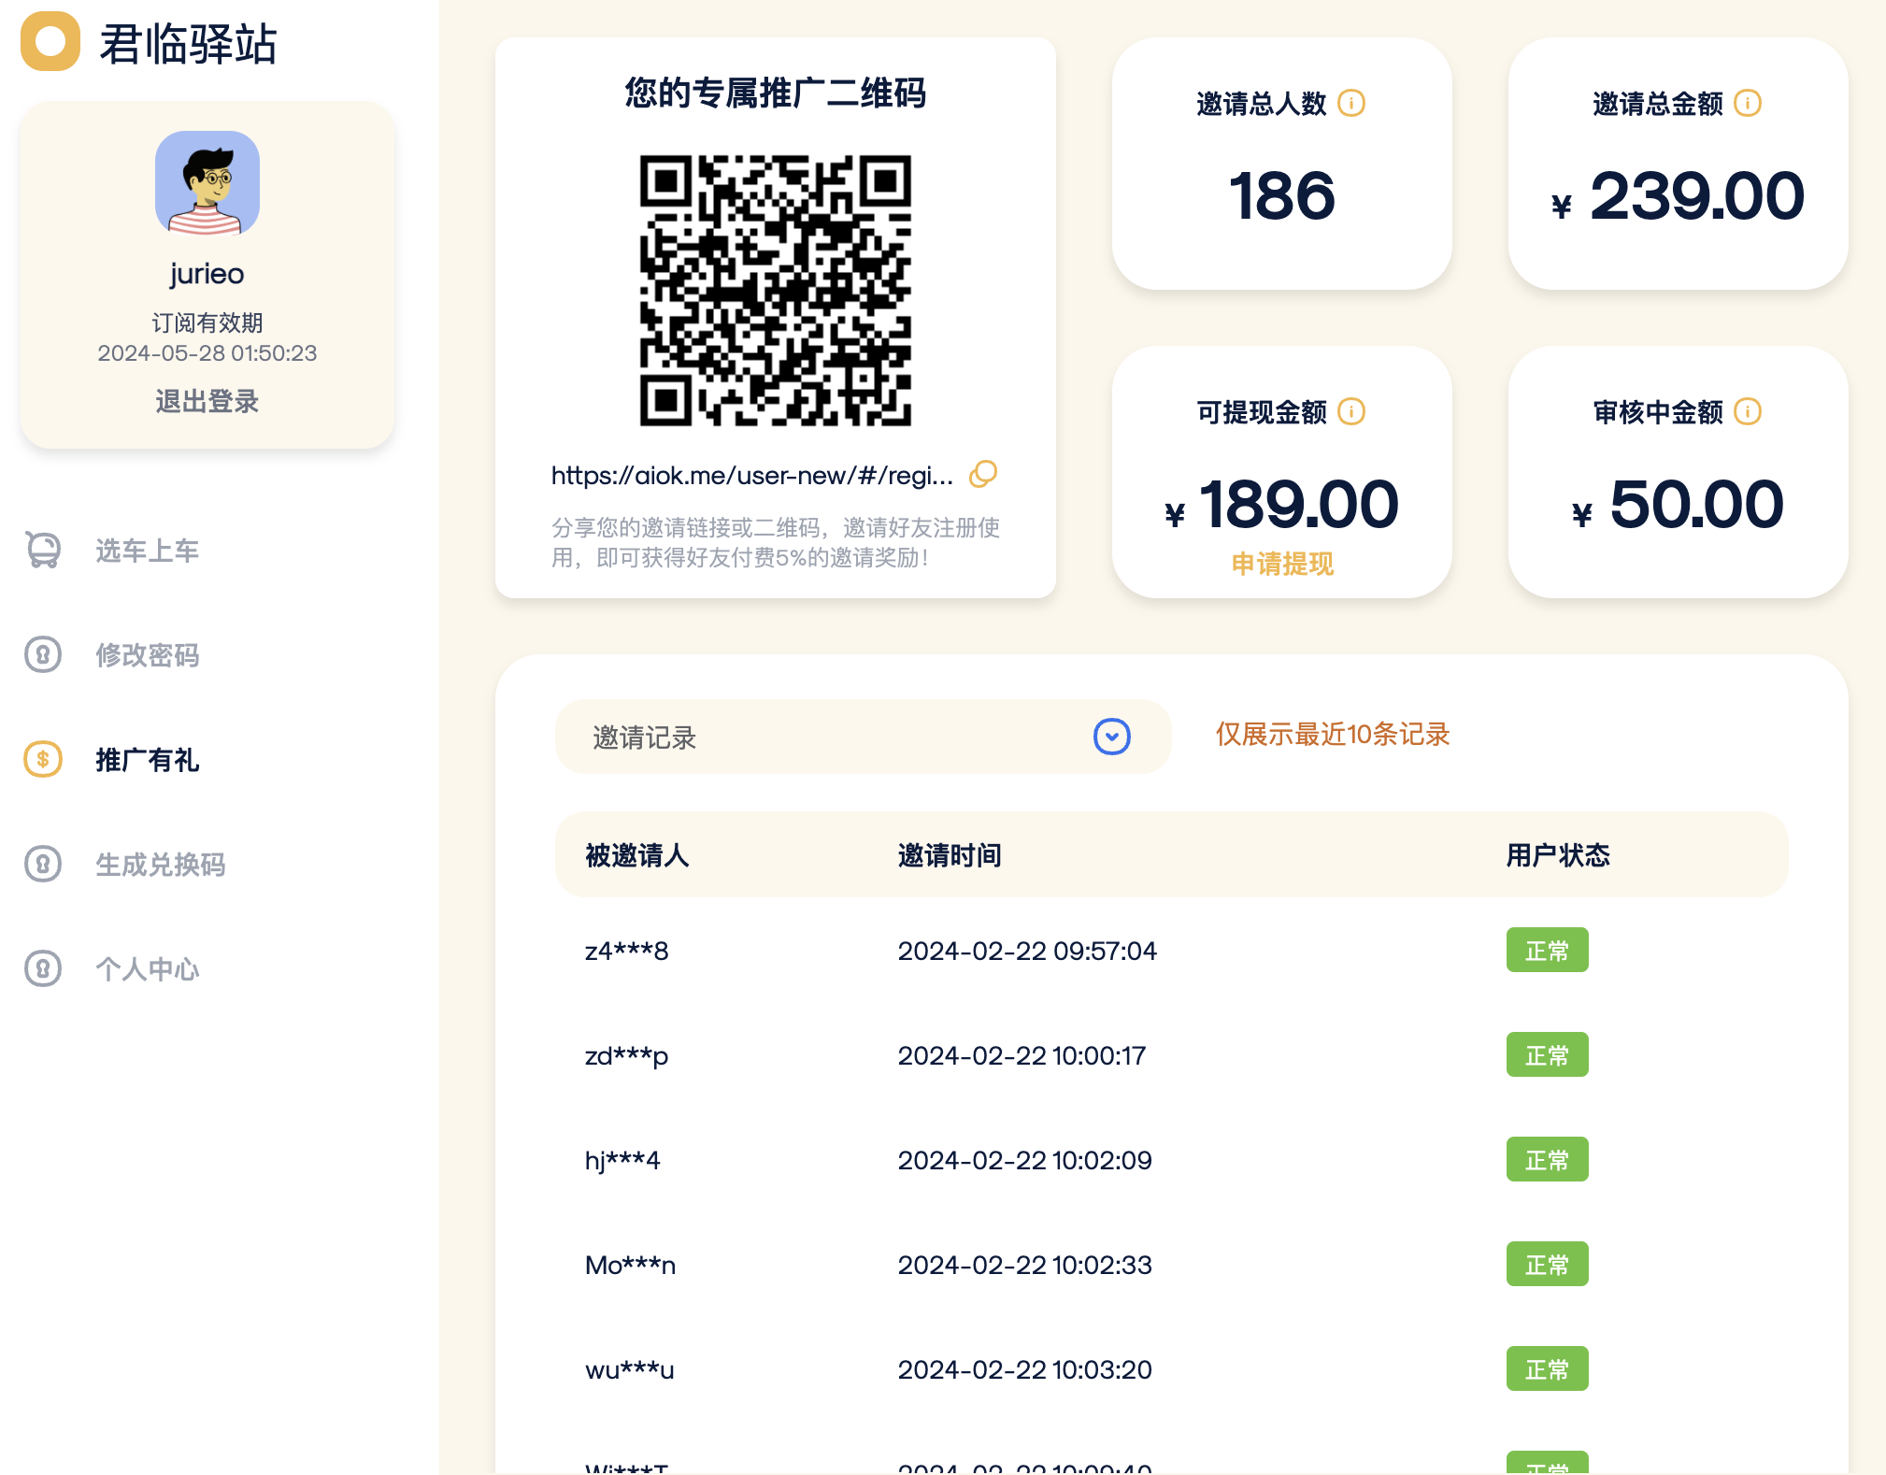Click info icon beside 邀请总人数
This screenshot has height=1475, width=1886.
coord(1351,103)
